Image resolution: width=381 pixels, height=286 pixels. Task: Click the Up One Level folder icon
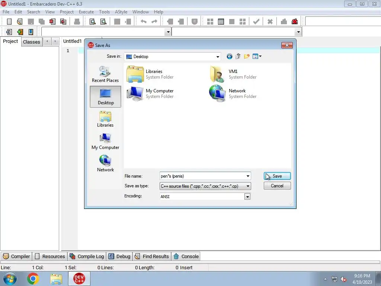[x=238, y=57]
